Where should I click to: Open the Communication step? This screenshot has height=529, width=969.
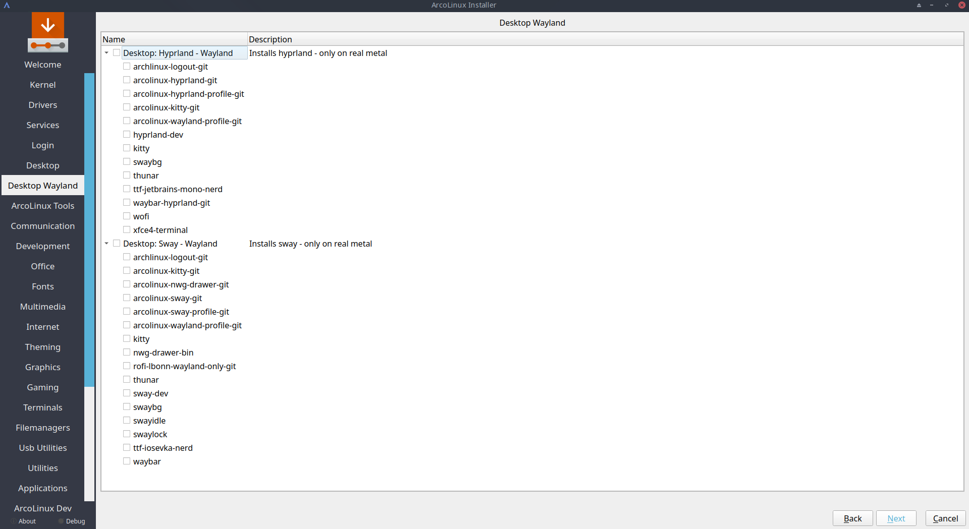(43, 226)
